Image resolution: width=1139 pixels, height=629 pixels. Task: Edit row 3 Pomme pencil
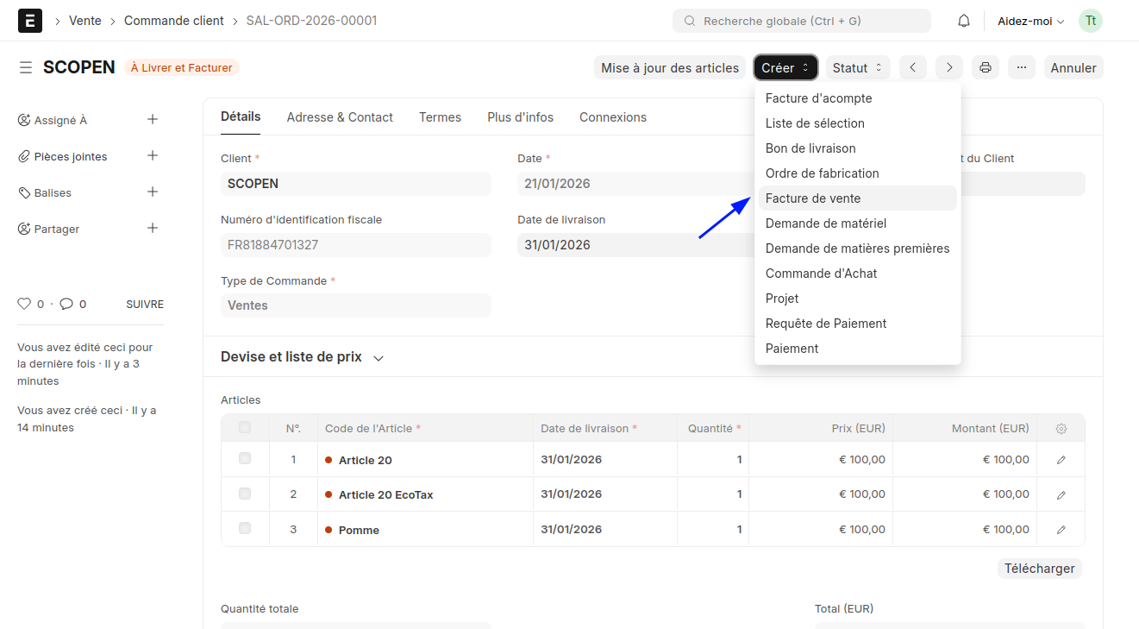click(x=1061, y=530)
